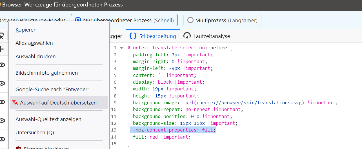Image resolution: width=362 pixels, height=149 pixels.
Task: Click the Laufzeitanalyse gauge icon
Action: [x=187, y=36]
